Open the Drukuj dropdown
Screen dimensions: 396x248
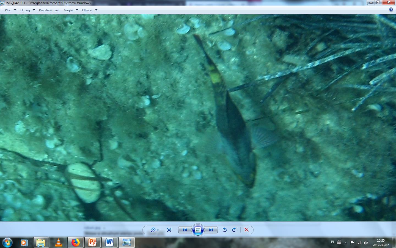coord(27,10)
